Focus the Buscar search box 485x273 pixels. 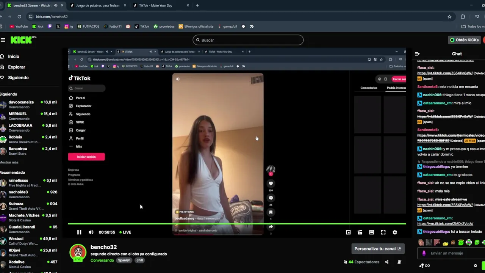tap(248, 40)
